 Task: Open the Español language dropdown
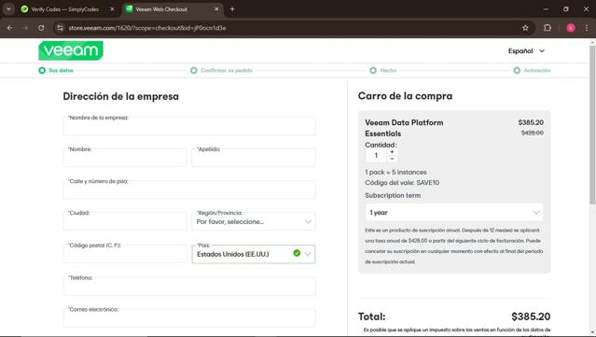pos(526,51)
